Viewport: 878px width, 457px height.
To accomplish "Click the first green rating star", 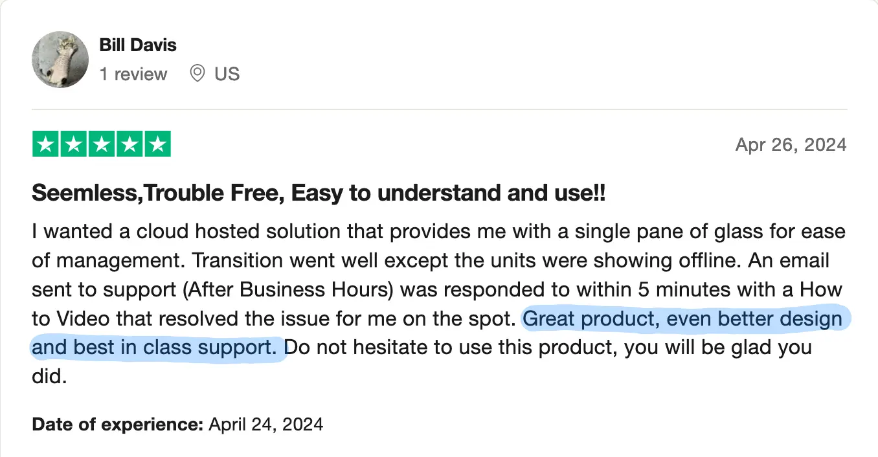I will coord(46,144).
